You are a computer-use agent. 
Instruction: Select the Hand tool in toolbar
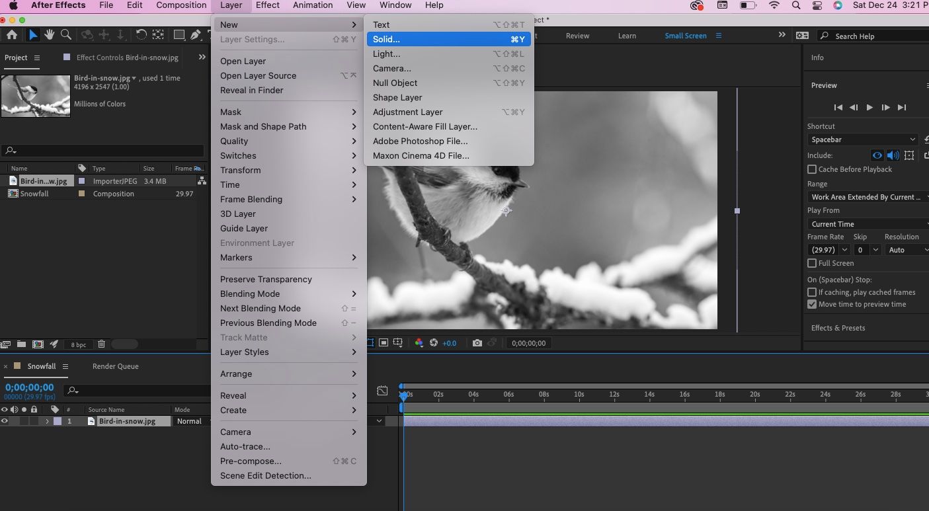[x=49, y=35]
